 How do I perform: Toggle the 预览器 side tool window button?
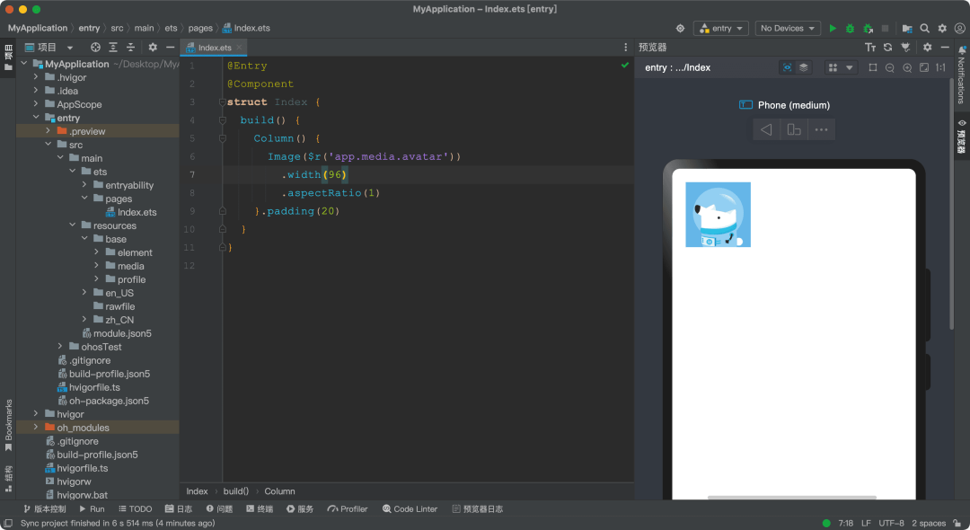click(x=961, y=137)
